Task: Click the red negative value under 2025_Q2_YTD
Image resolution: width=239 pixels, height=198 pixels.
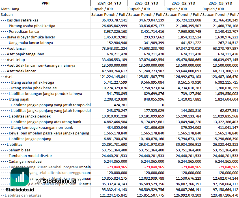Action: 191,167
